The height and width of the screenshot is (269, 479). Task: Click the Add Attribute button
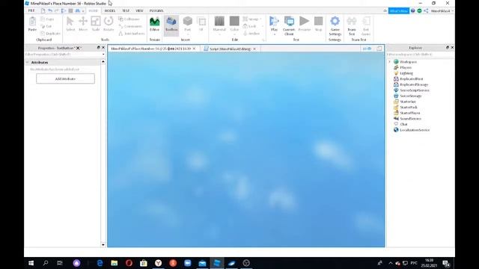(65, 78)
